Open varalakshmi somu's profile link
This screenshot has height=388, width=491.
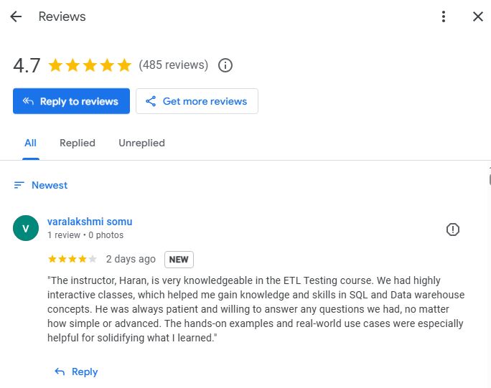coord(90,222)
